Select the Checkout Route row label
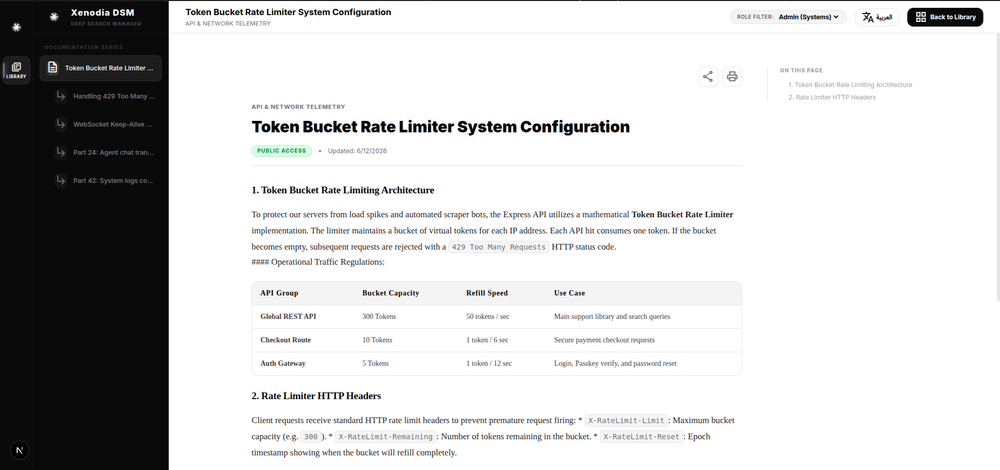Screen dimensions: 1000x470 click(285, 340)
